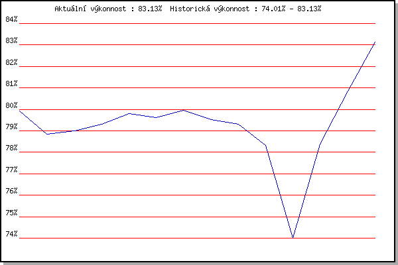Select the 82% y-axis label
The image size is (398, 265).
pos(11,63)
